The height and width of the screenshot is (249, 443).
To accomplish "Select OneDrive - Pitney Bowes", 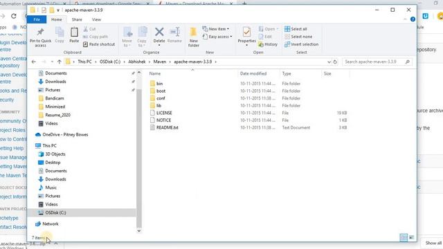I will click(x=65, y=135).
